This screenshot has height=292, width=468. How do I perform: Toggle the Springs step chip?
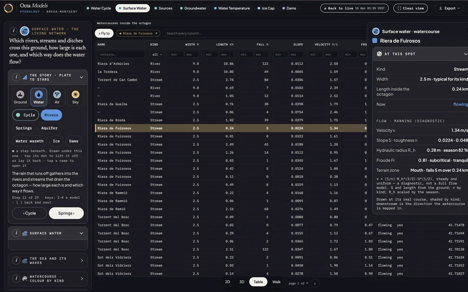pos(24,128)
